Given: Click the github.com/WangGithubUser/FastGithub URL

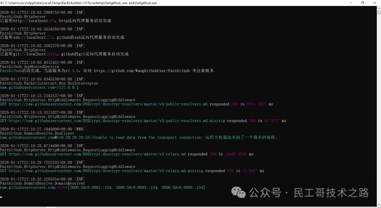Looking at the screenshot, I should 142,71.
